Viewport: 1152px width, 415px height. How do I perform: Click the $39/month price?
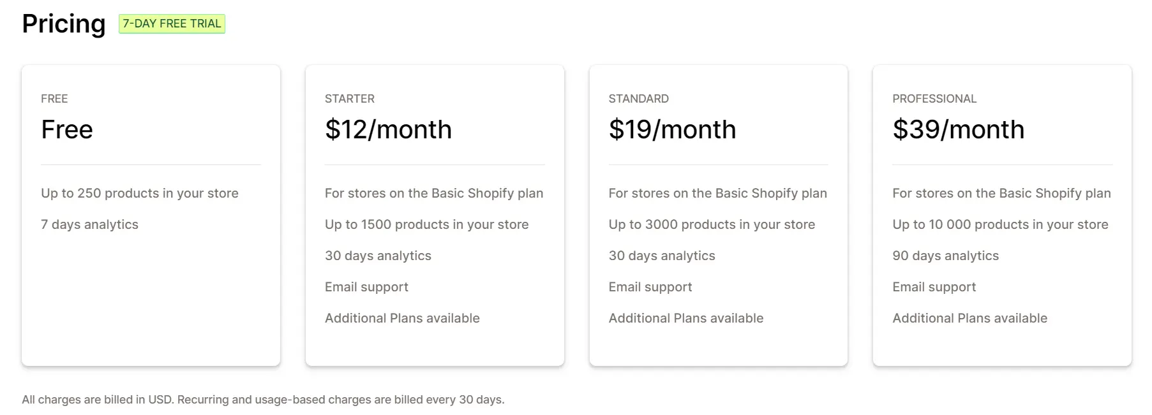959,129
